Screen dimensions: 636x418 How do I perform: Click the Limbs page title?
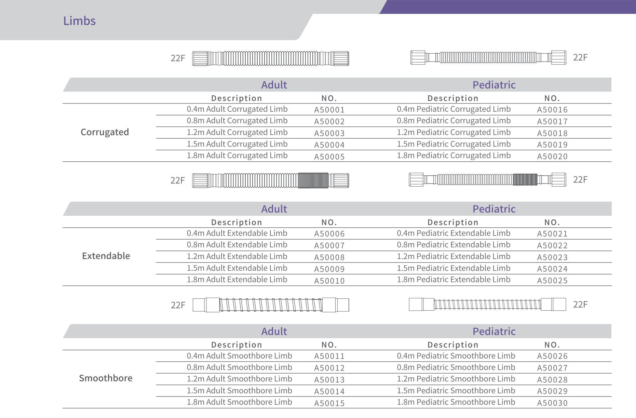click(79, 21)
